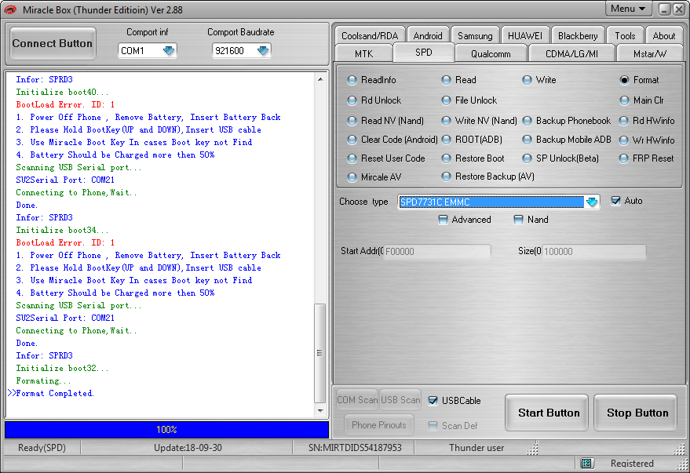690x473 pixels.
Task: Click the USB Scan button
Action: pyautogui.click(x=400, y=400)
